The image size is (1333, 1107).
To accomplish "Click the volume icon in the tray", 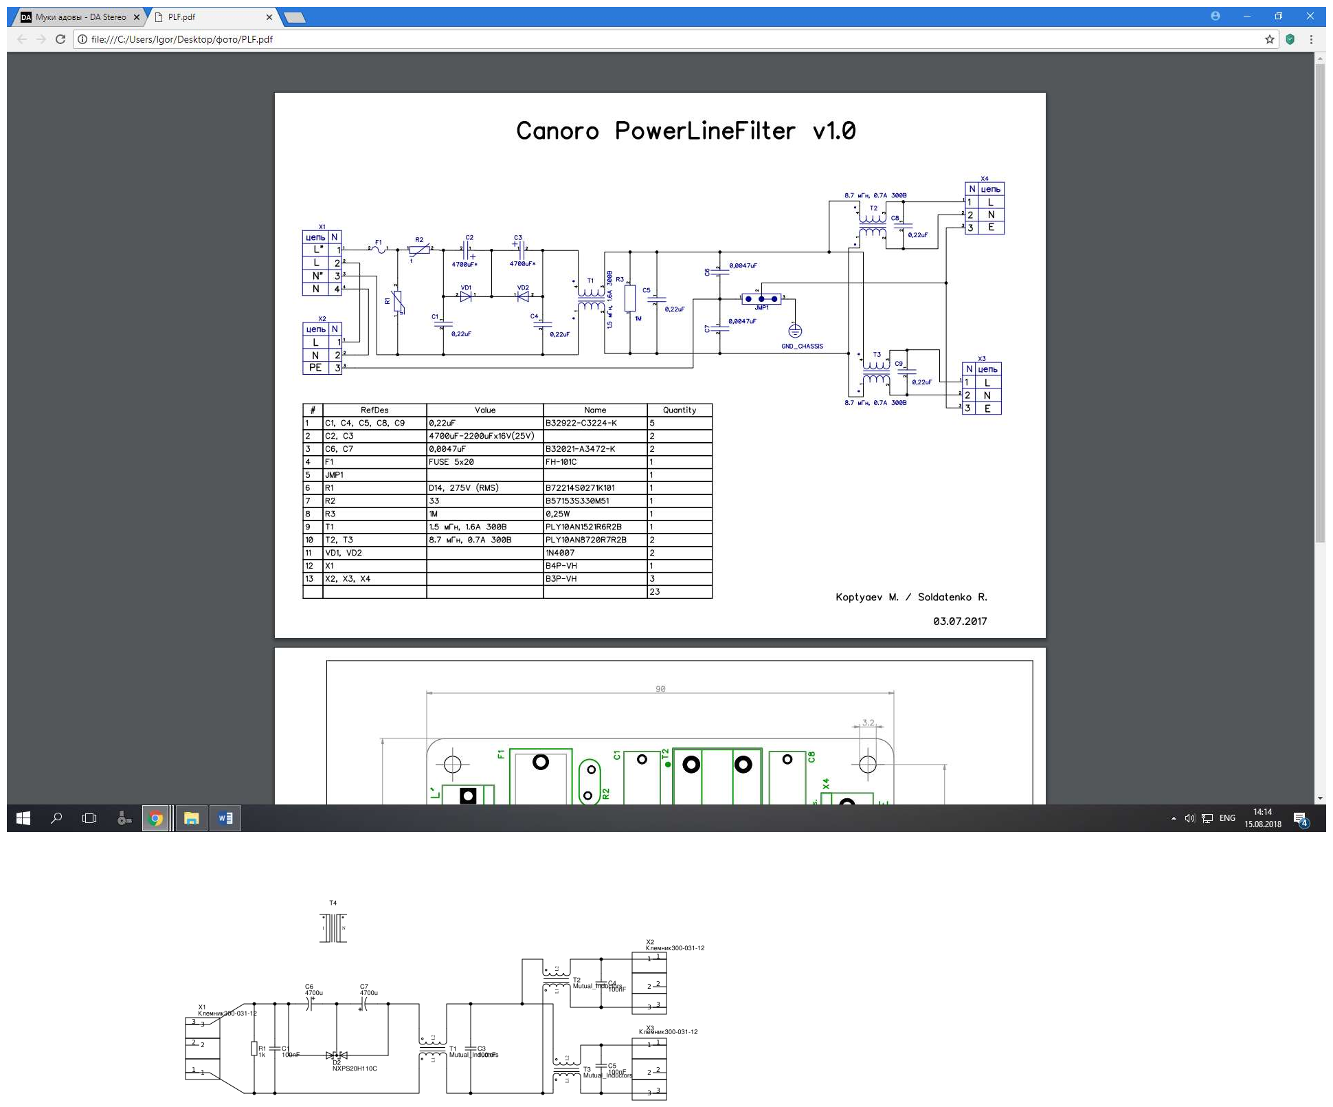I will [x=1189, y=818].
